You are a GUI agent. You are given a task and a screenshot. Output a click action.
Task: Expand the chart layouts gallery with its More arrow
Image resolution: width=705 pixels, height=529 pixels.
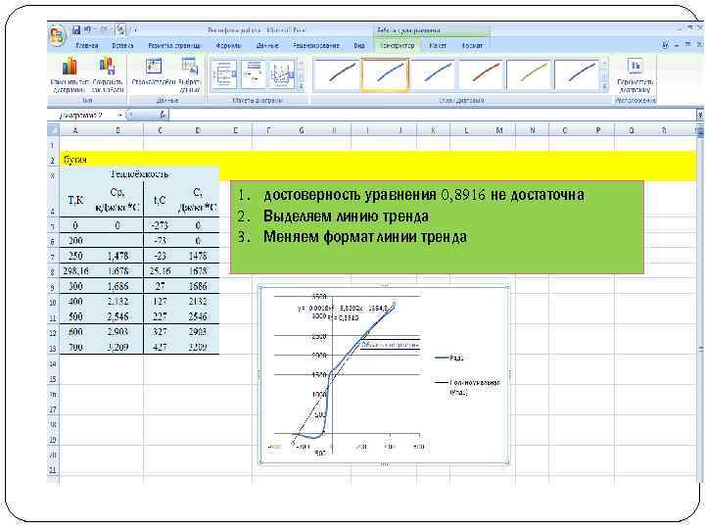pos(302,86)
